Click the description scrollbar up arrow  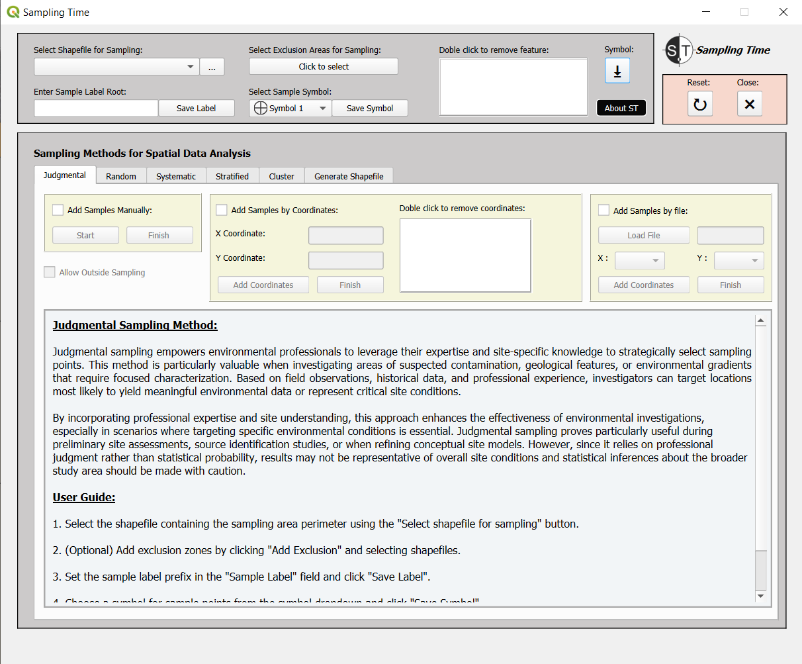760,320
